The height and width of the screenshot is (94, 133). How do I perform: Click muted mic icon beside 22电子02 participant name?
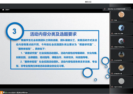[x=112, y=87]
